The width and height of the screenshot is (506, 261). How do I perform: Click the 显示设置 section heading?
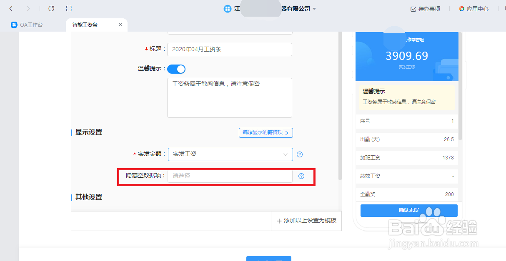coord(89,132)
